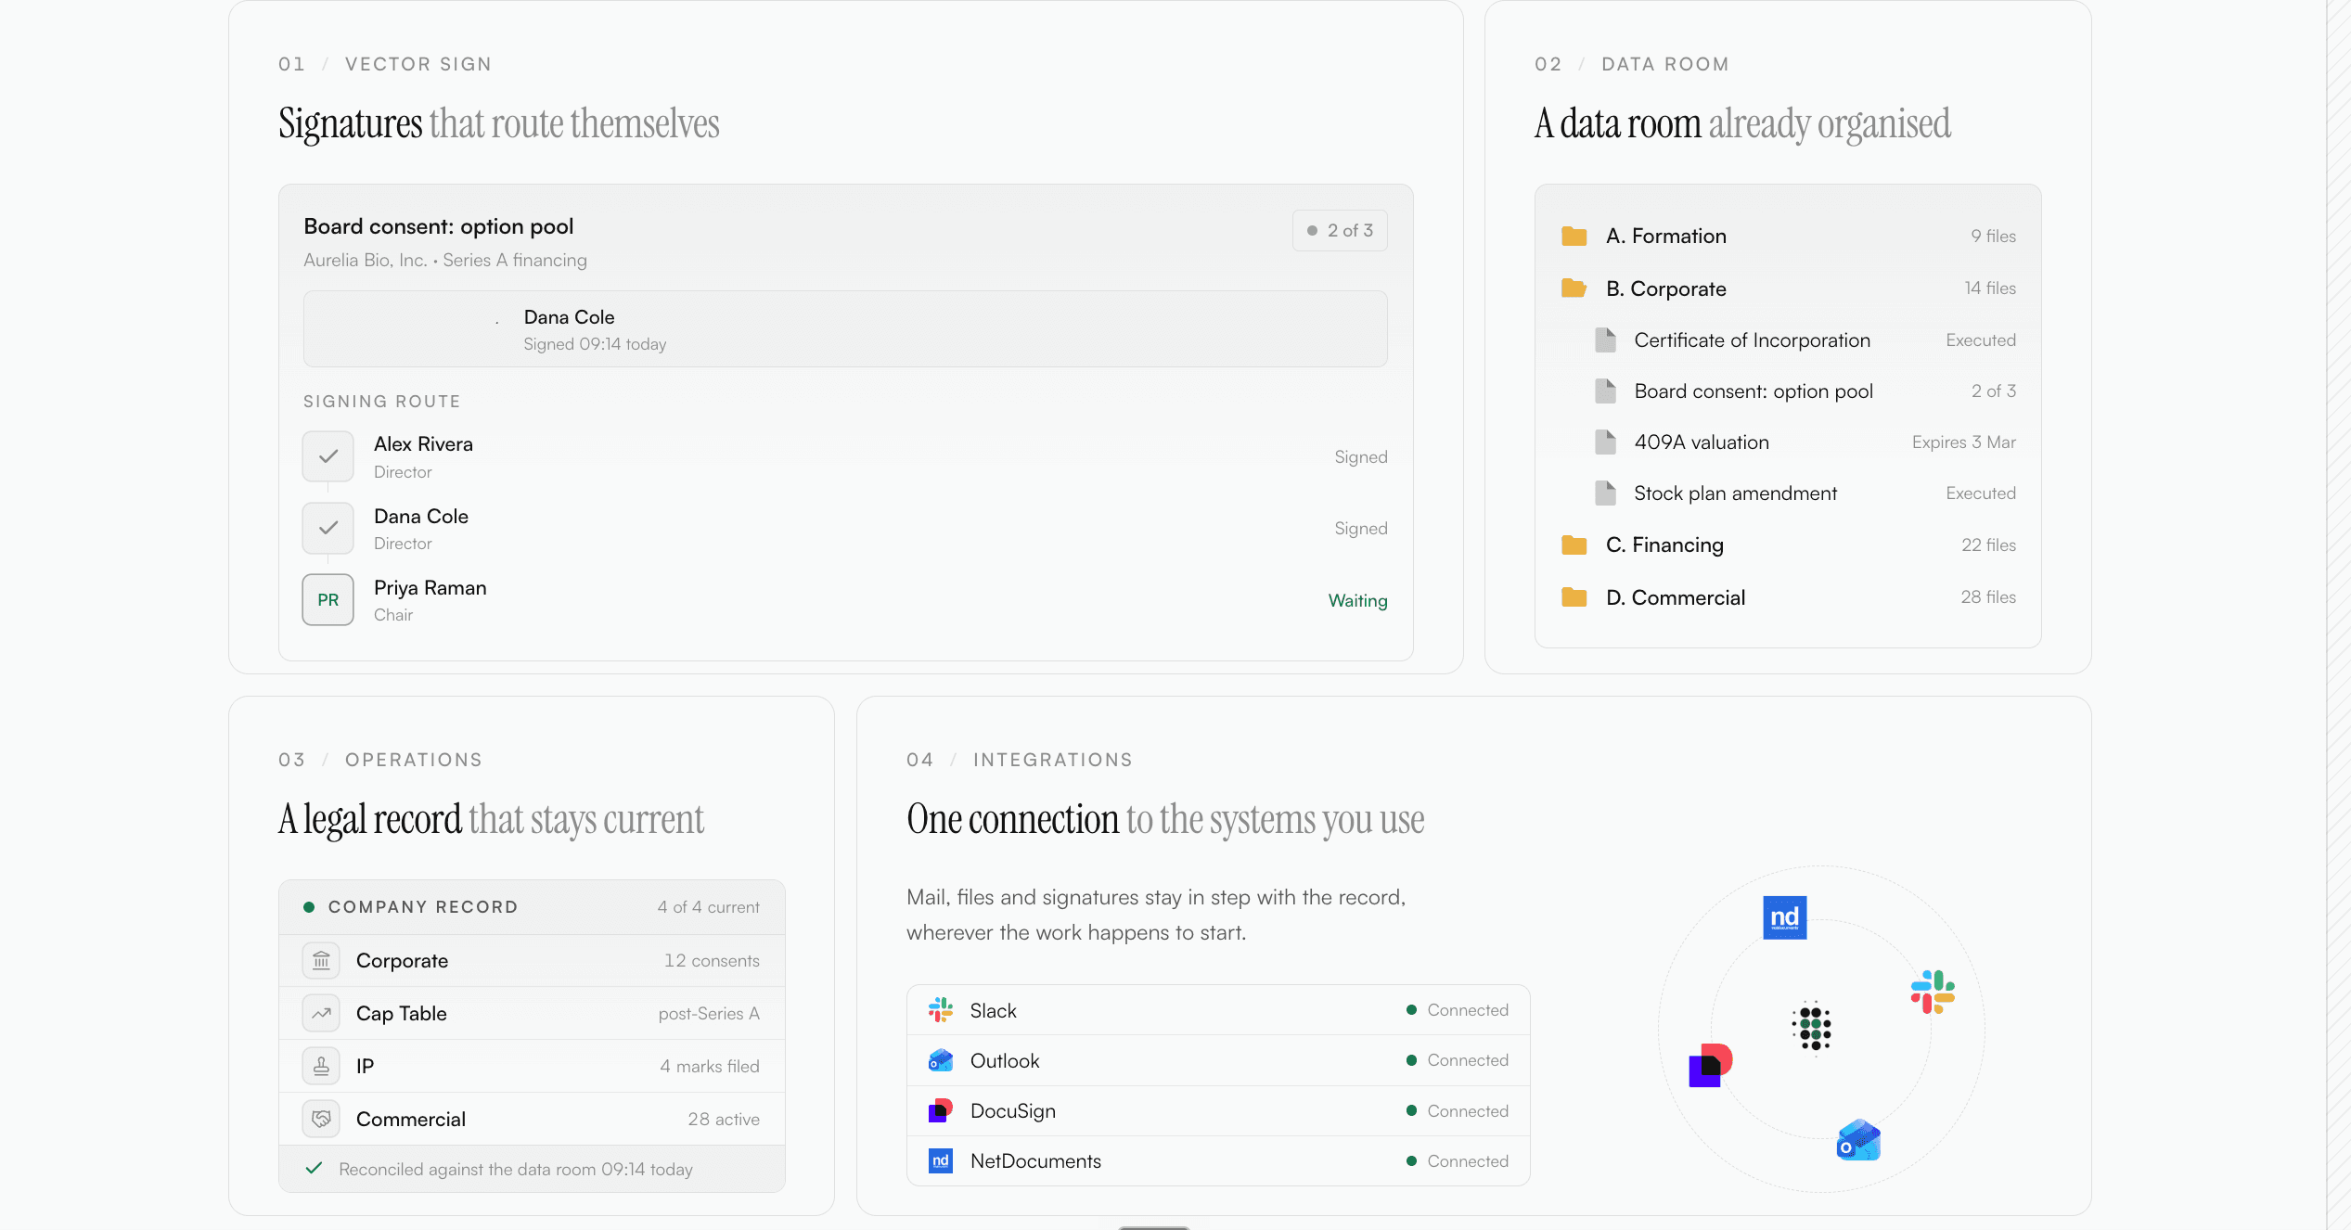This screenshot has height=1230, width=2351.
Task: Click the '12 consents' value
Action: click(x=712, y=961)
